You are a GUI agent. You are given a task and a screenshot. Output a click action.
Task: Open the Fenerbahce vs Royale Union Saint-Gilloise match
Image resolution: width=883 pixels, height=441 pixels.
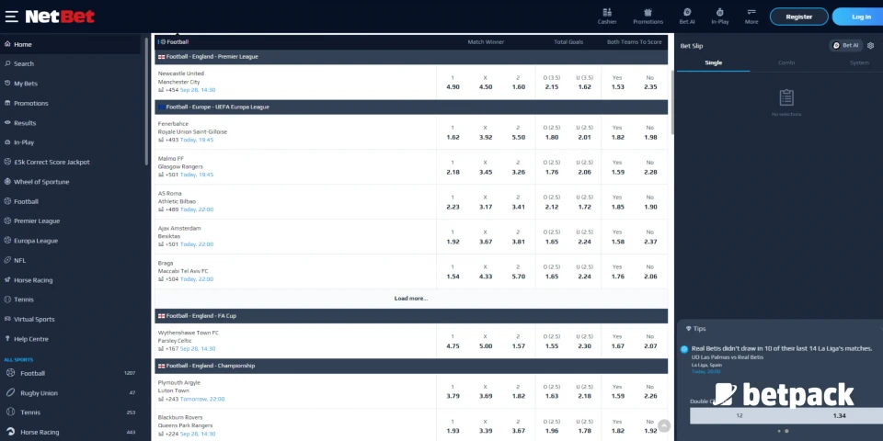click(x=192, y=128)
